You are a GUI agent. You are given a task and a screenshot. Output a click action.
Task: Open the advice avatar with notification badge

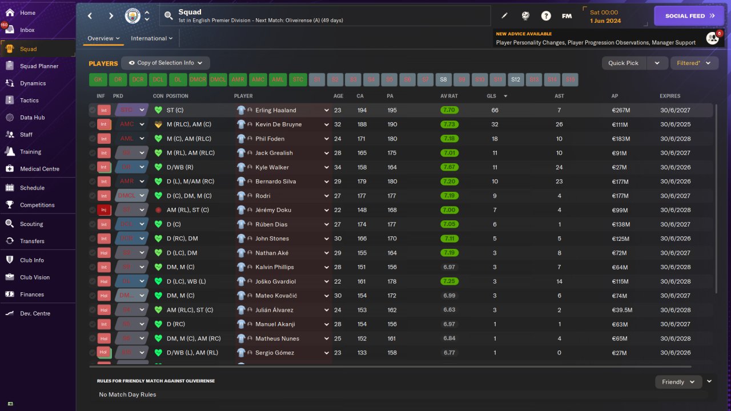tap(713, 38)
